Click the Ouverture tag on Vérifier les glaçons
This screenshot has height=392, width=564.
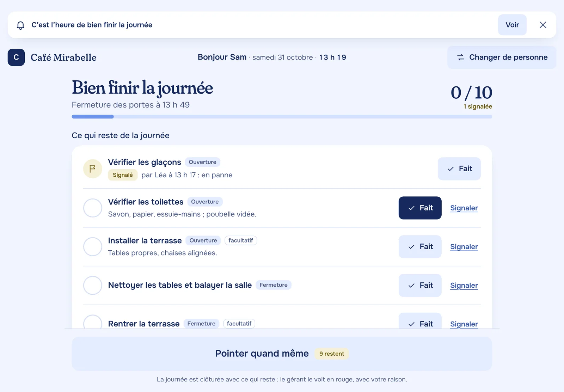(x=203, y=162)
